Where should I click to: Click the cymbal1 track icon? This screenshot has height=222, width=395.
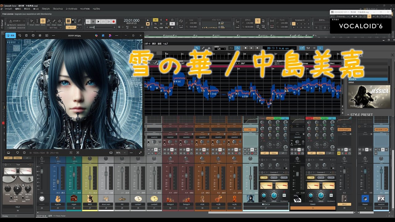[x=138, y=198]
